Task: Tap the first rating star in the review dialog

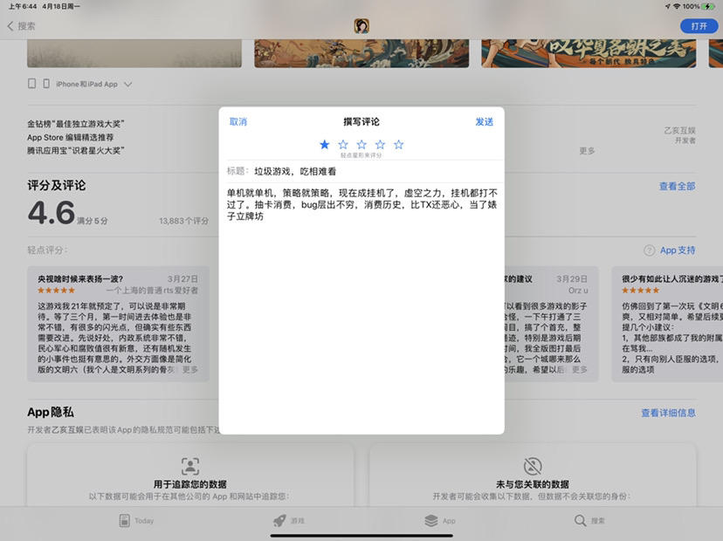Action: pos(325,145)
